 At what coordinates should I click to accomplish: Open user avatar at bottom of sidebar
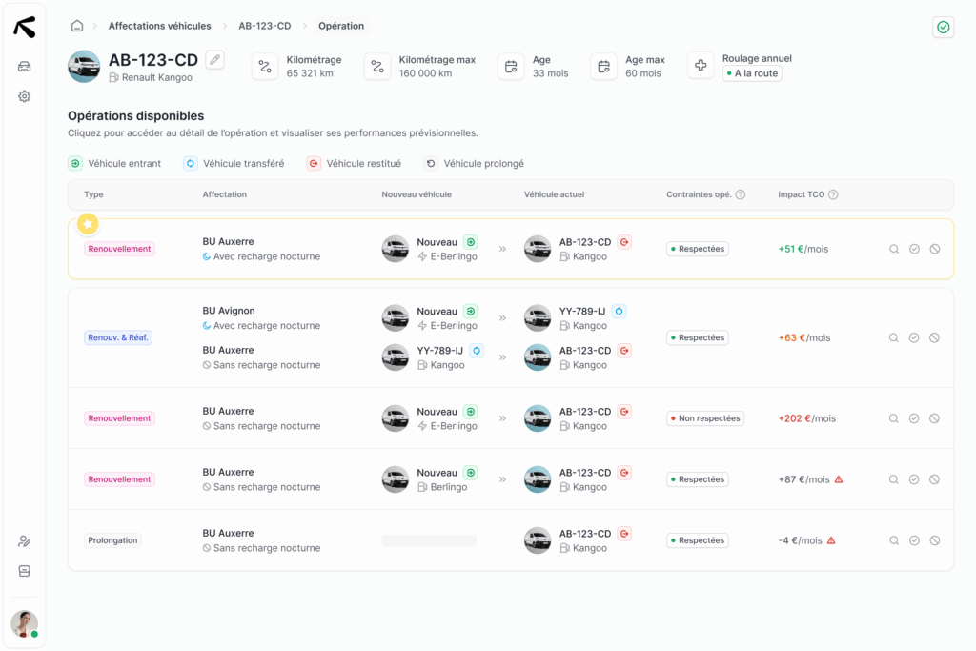point(24,623)
